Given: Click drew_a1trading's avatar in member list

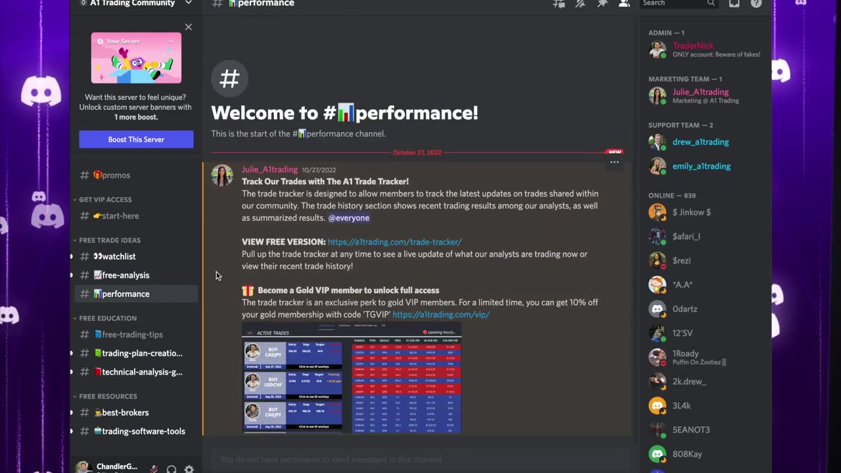Looking at the screenshot, I should [x=657, y=142].
